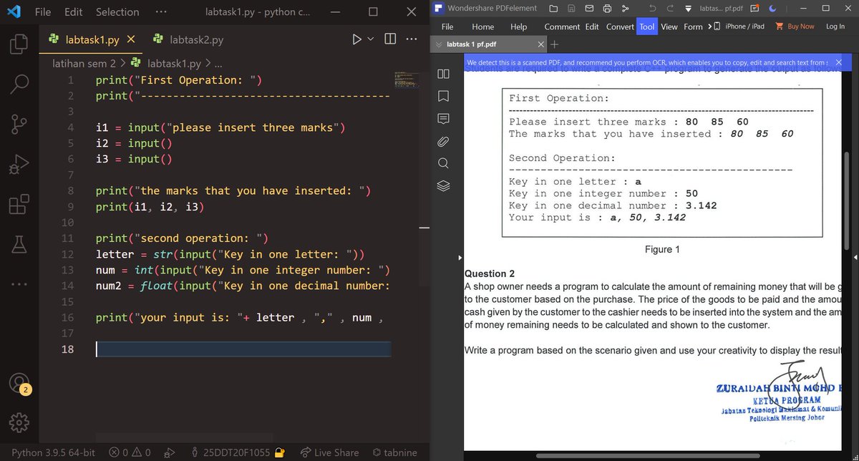859x461 pixels.
Task: Open VS Code hidden menus ellipsis
Action: (161, 11)
